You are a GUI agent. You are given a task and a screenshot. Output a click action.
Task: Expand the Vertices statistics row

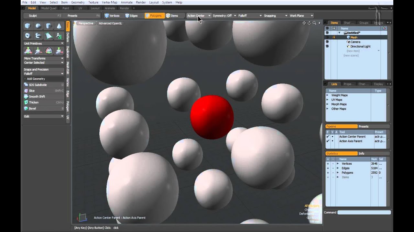338,164
